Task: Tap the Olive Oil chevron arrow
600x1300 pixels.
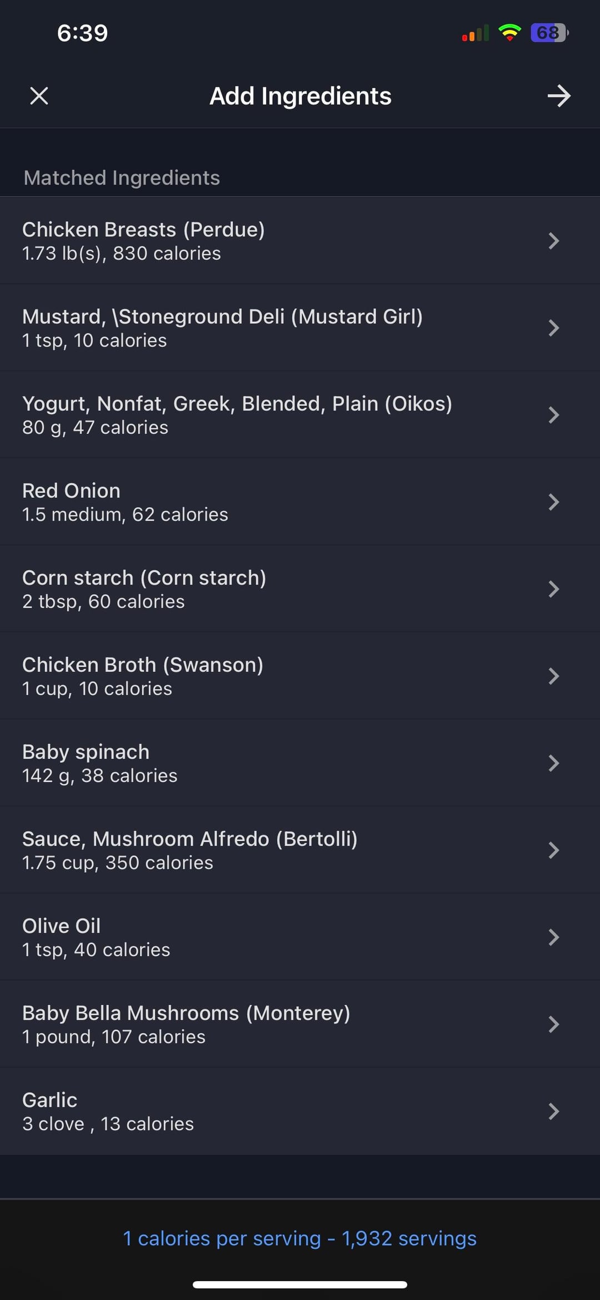Action: 553,937
